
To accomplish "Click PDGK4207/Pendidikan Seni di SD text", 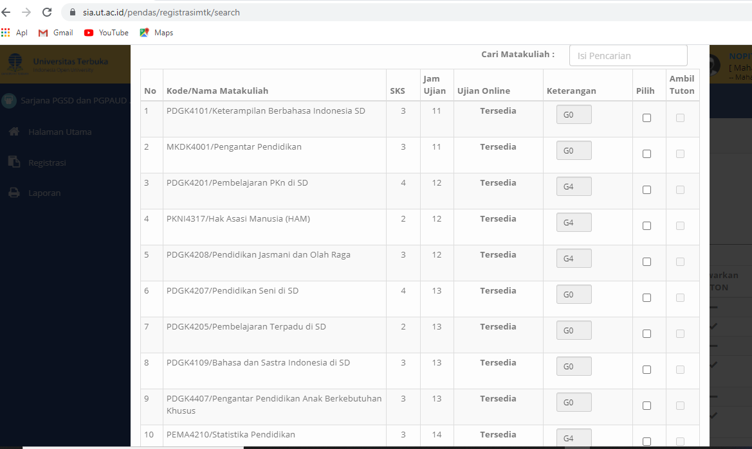I will click(x=232, y=290).
